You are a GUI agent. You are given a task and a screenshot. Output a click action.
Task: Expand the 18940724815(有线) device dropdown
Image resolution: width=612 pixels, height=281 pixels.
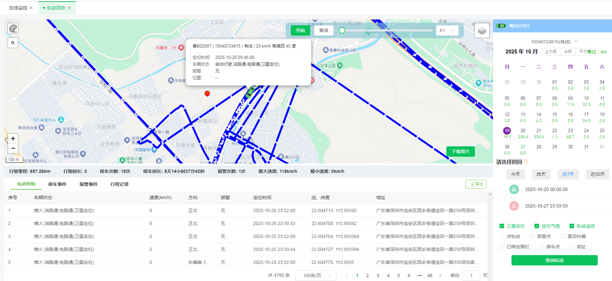coord(576,41)
